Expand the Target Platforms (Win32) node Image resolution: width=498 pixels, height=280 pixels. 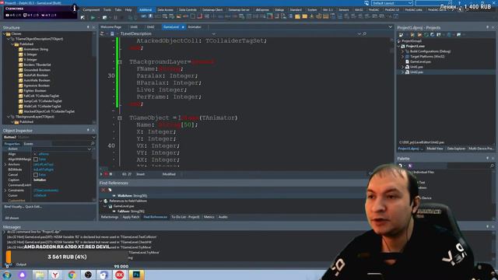(x=403, y=57)
